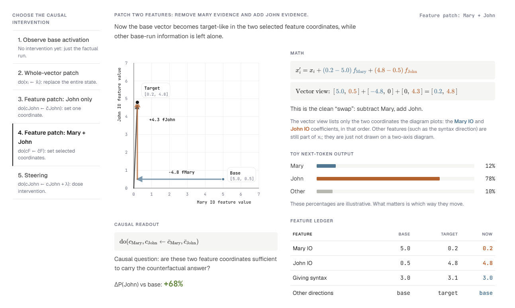The width and height of the screenshot is (515, 308).
Task: Select step 4 in the intervention list
Action: [x=56, y=145]
